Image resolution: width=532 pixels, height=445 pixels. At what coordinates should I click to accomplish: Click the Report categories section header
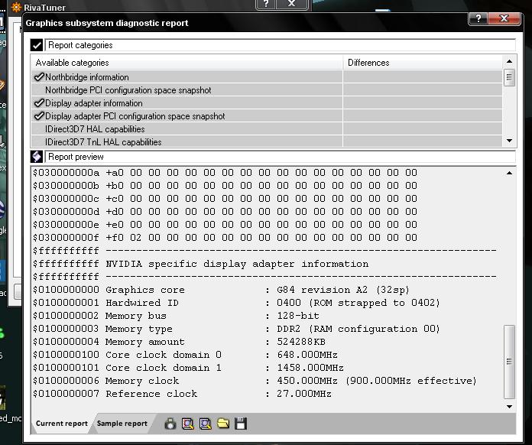click(281, 45)
